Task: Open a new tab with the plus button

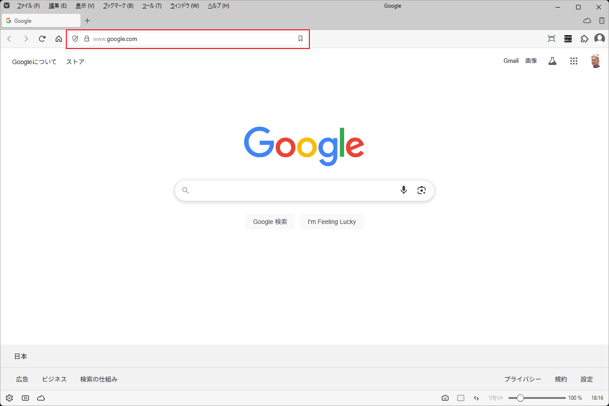Action: [87, 20]
